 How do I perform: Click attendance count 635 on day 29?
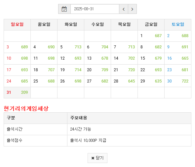point(158,81)
